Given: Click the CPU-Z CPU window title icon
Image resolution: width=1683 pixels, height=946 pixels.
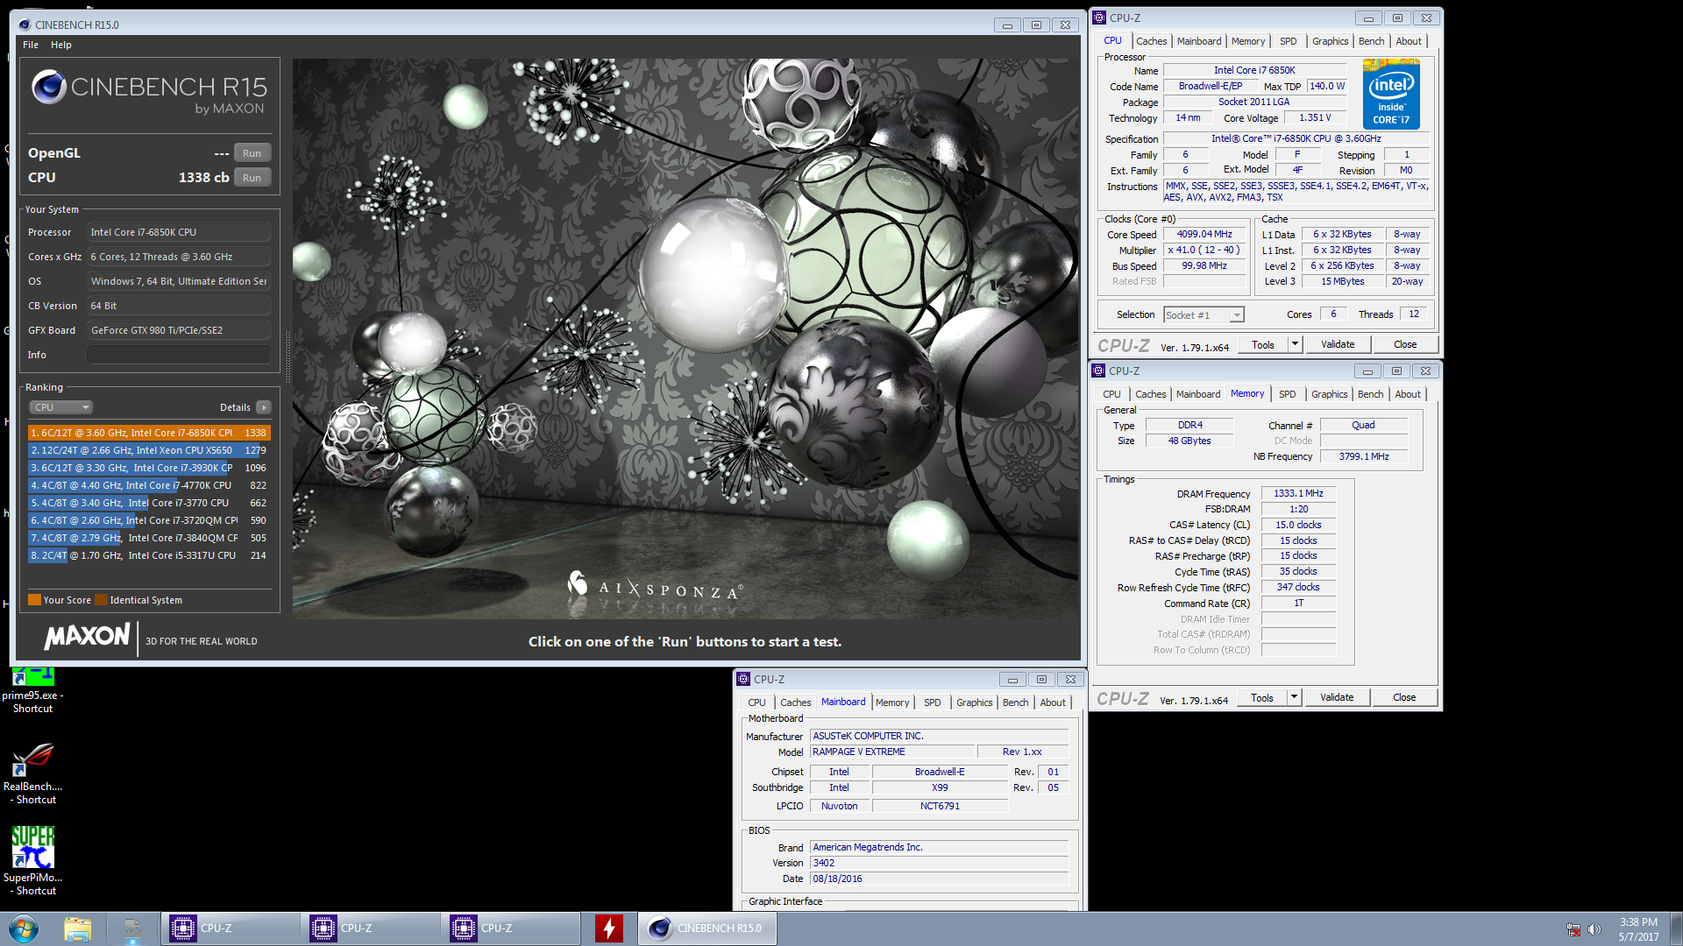Looking at the screenshot, I should click(x=1099, y=18).
